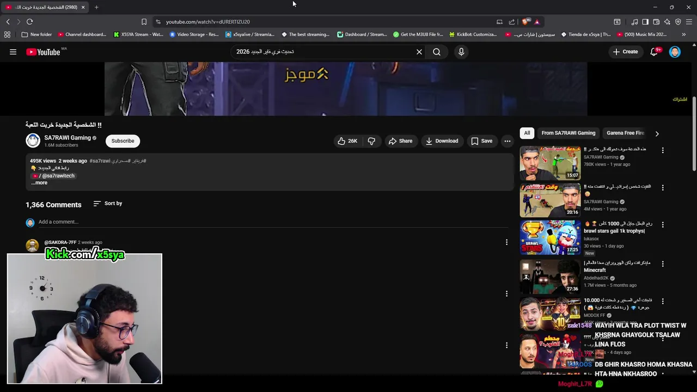Screen dimensions: 697x392
Task: Open the YouTube hamburger guide menu
Action: pos(13,52)
